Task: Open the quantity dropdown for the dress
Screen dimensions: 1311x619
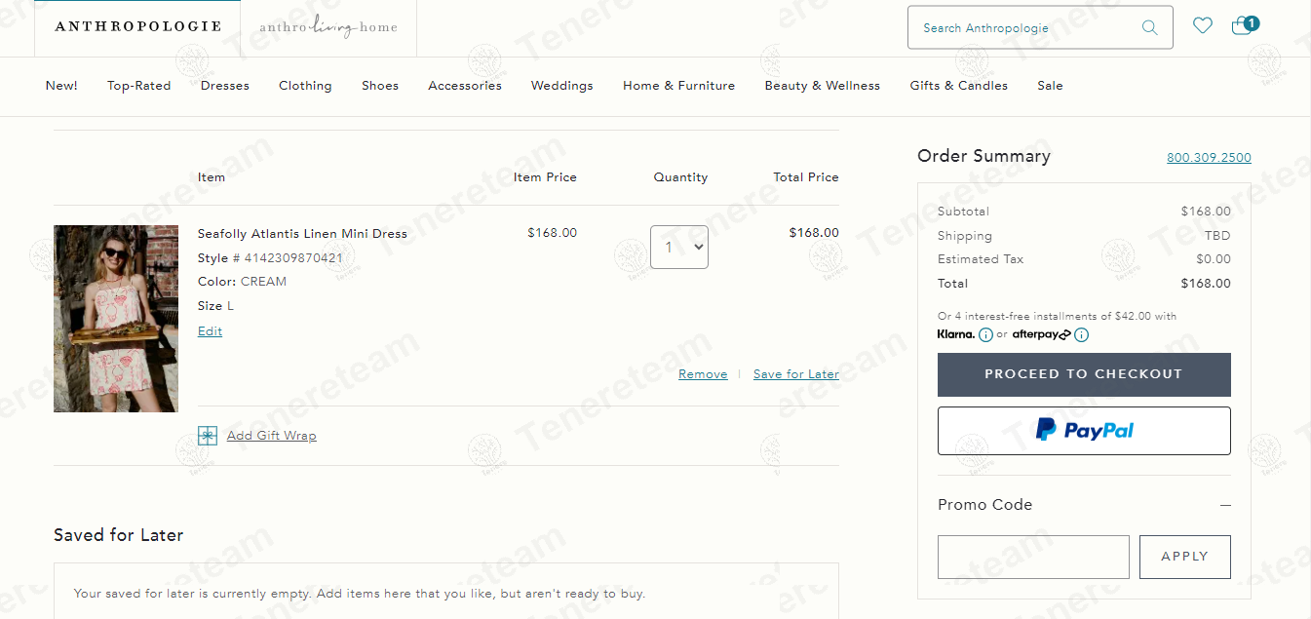Action: click(x=679, y=247)
